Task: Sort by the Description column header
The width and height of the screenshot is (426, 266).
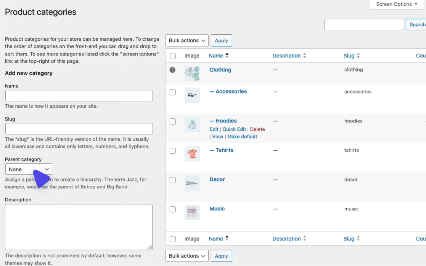Action: pyautogui.click(x=286, y=56)
